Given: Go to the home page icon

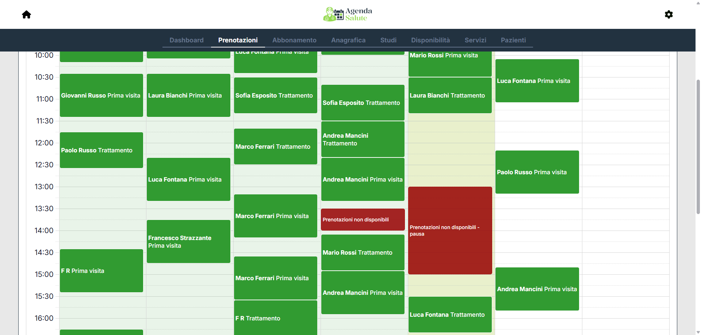Looking at the screenshot, I should (26, 15).
